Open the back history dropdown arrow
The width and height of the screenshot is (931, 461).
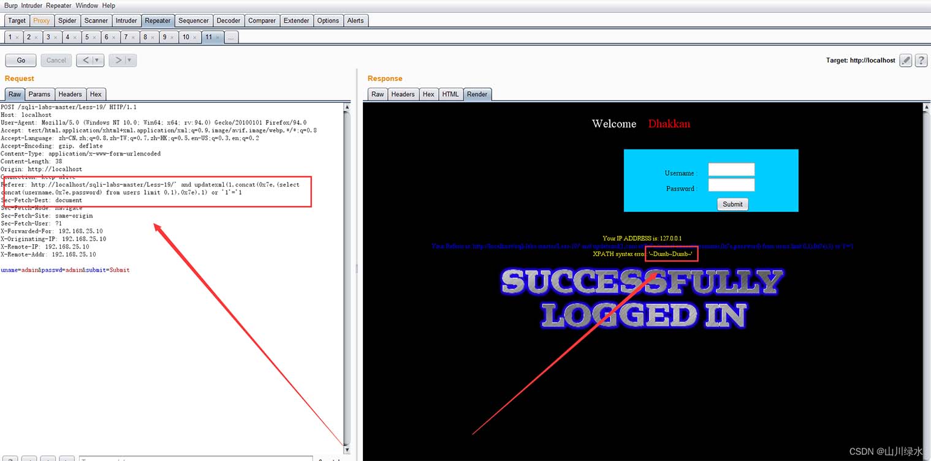click(x=96, y=60)
